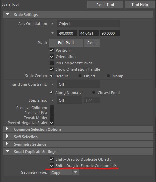Viewport: 156px width, 182px height.
Task: Reset the pivot with Reset button
Action: 92,43
